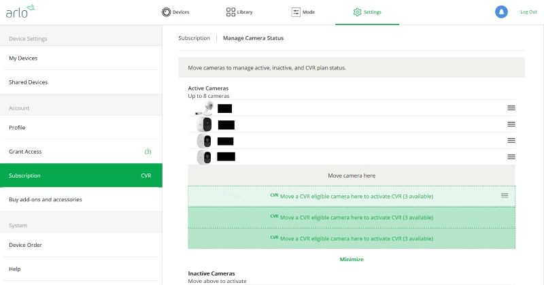Click Log Out link
The image size is (544, 285).
coord(528,12)
